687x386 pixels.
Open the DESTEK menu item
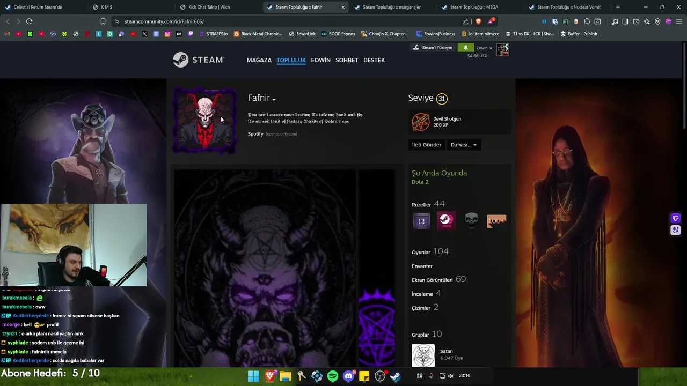tap(374, 60)
